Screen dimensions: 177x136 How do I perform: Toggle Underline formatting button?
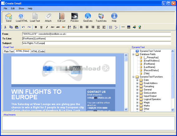click(x=41, y=27)
